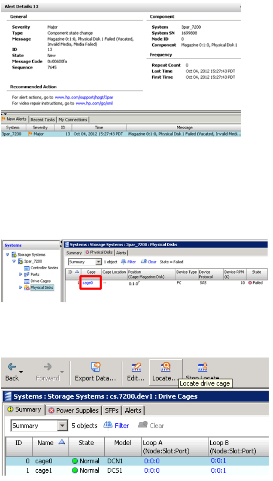Open the Forward button history arrow
Image resolution: width=273 pixels, height=481 pixels.
tap(62, 372)
